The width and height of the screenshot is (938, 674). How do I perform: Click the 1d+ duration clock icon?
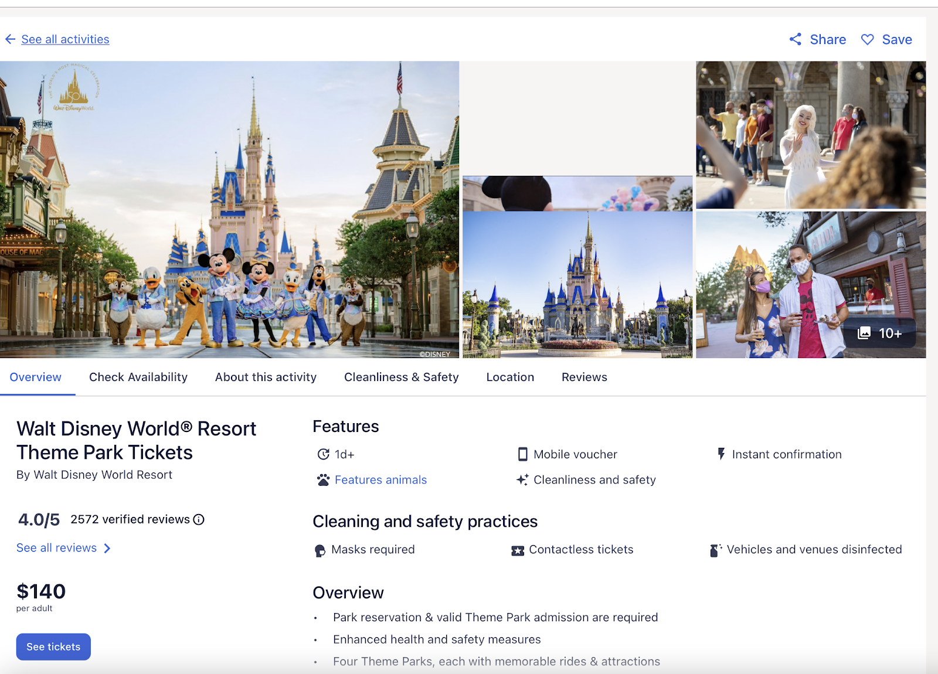323,454
